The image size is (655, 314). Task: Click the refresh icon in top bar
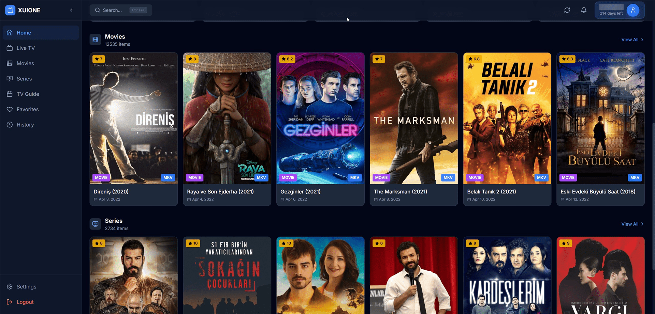(567, 10)
